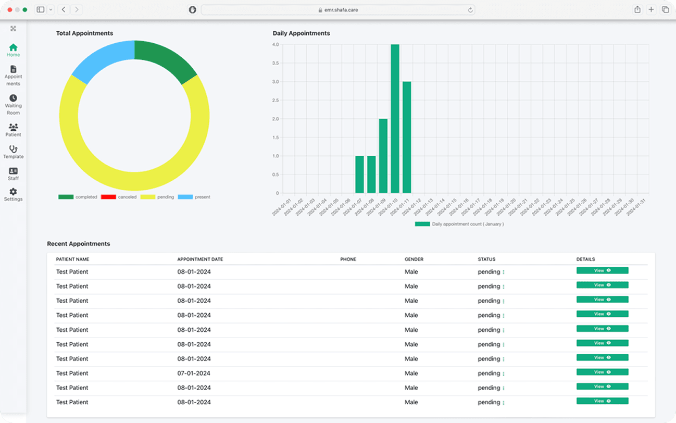Toggle the pending legend item
676x423 pixels.
coord(148,197)
